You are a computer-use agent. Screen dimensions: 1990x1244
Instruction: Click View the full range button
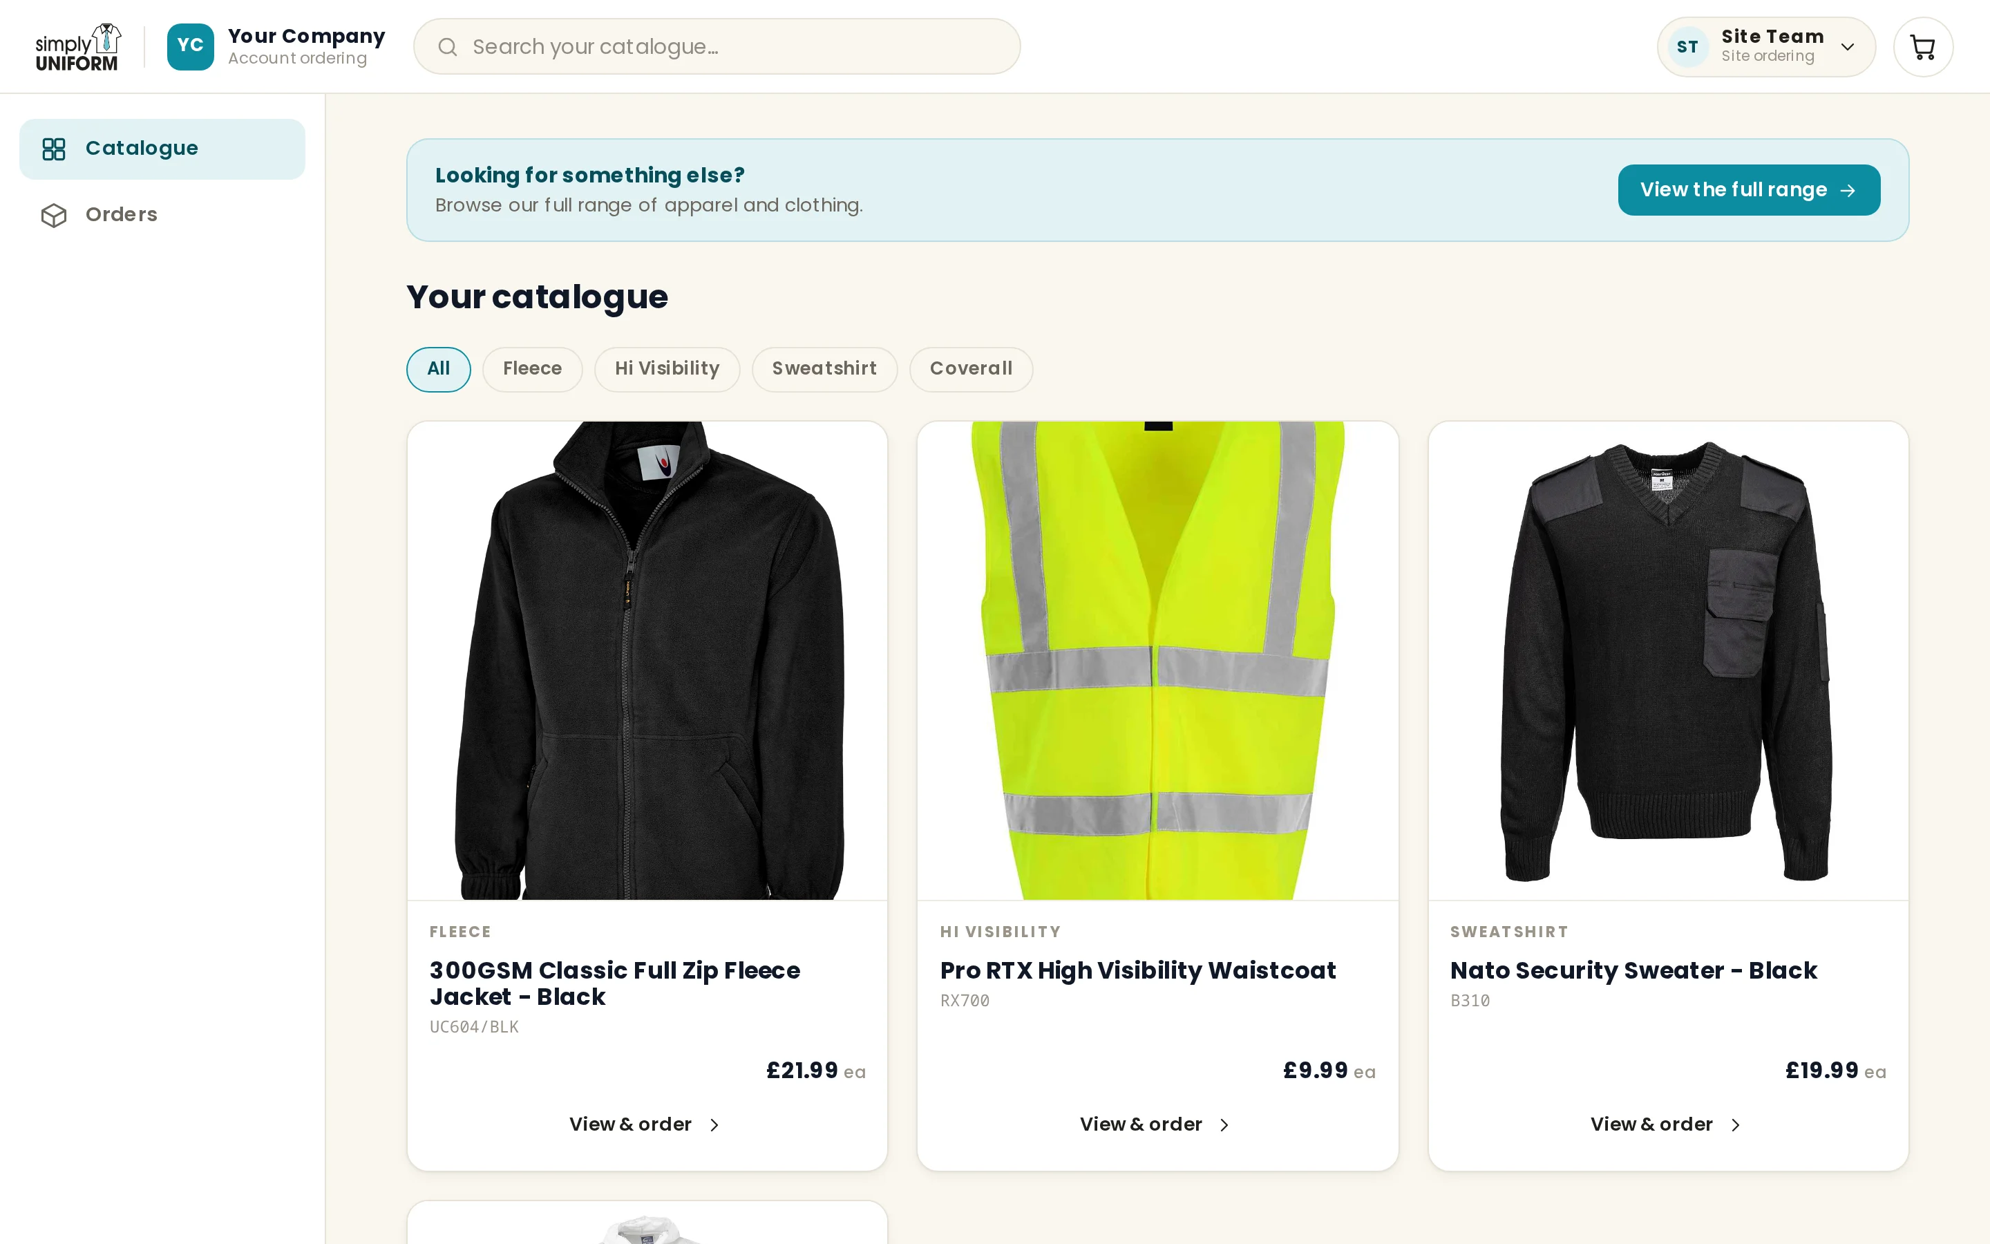coord(1748,190)
